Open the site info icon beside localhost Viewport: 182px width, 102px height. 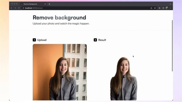click(23, 8)
